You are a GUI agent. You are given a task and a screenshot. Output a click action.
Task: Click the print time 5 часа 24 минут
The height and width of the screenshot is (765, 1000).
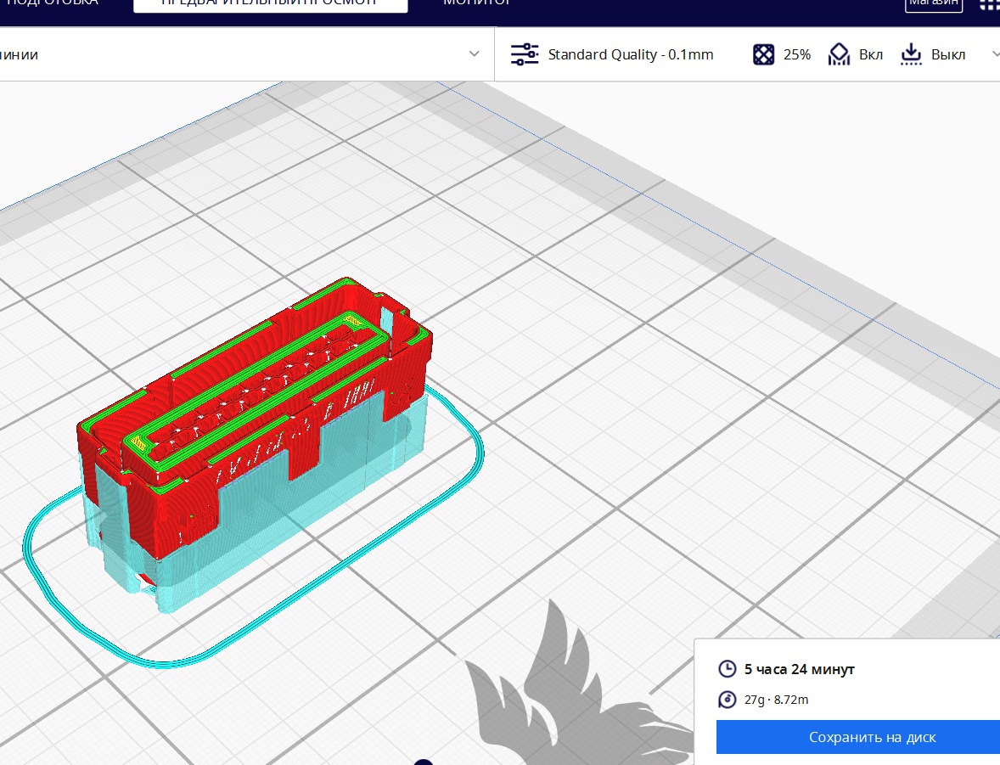[x=799, y=669]
